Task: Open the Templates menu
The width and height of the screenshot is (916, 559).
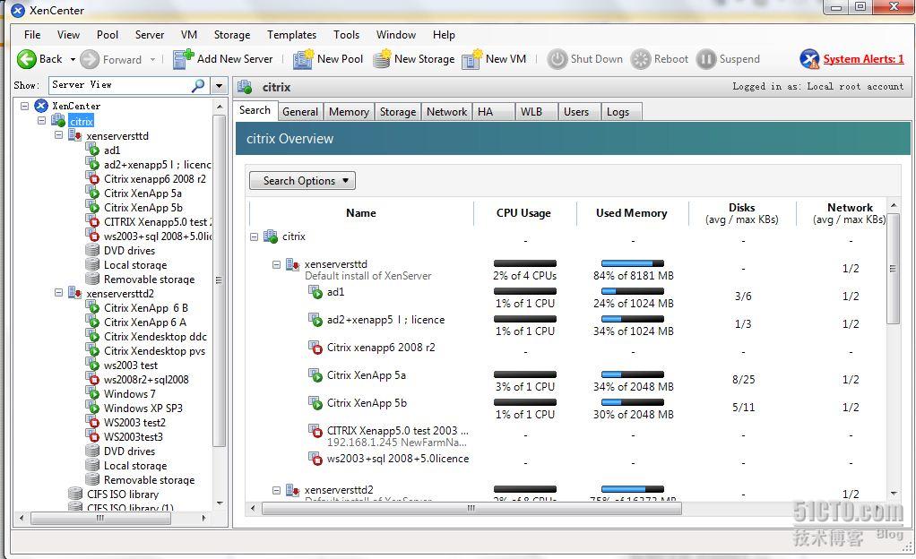Action: pos(291,34)
